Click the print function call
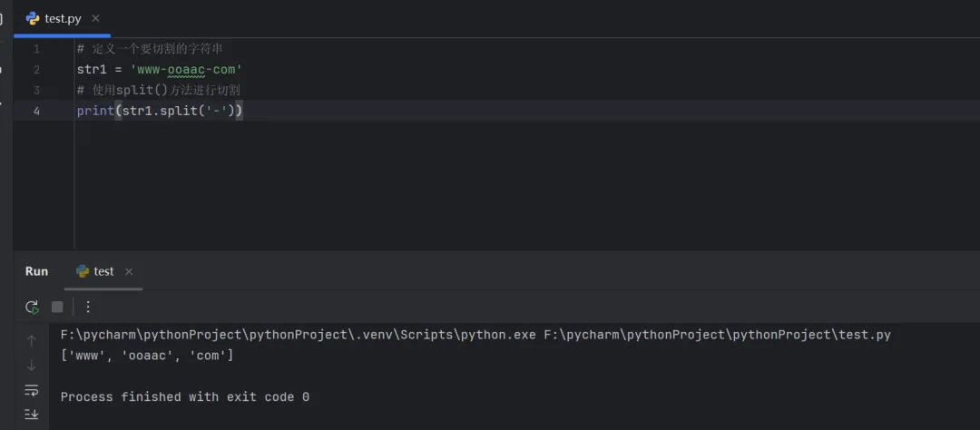Screen dimensions: 980x430 pos(95,111)
